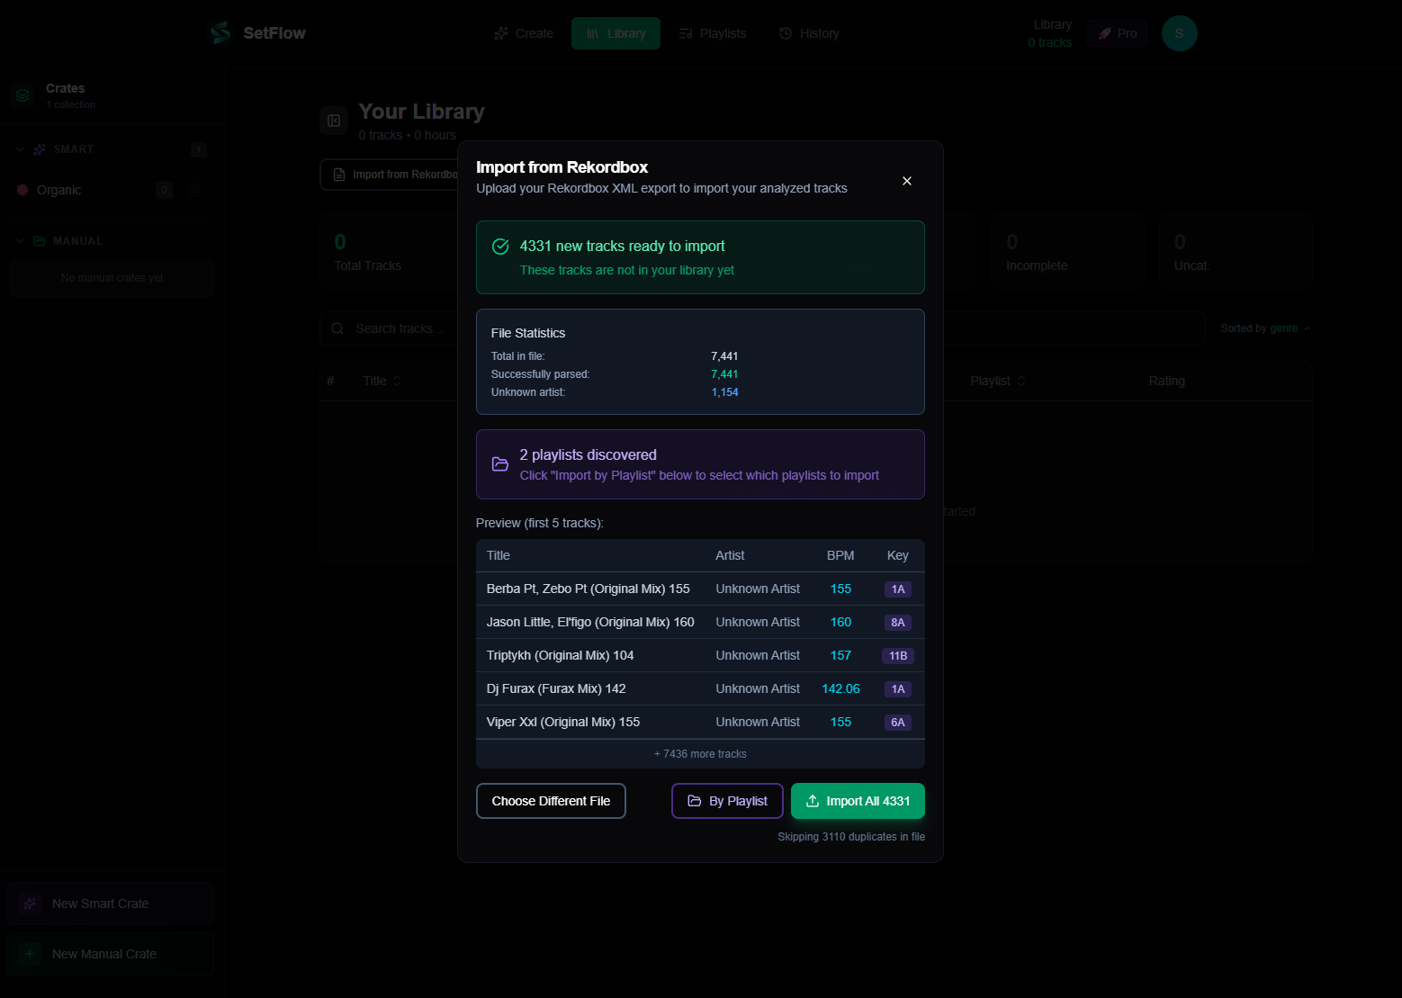Sort preview tracks by Title header
This screenshot has height=998, width=1402.
point(498,555)
